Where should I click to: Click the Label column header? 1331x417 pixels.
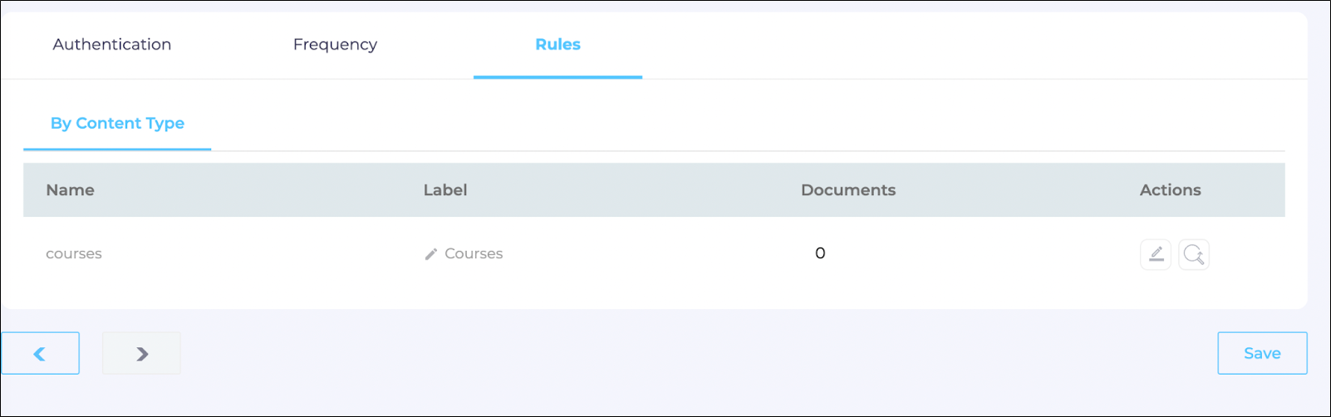444,190
